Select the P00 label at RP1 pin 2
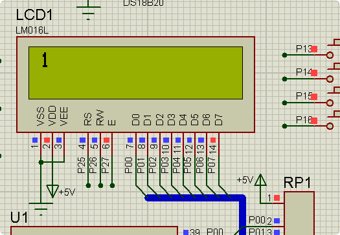Image resolution: width=340 pixels, height=235 pixels. pyautogui.click(x=257, y=220)
